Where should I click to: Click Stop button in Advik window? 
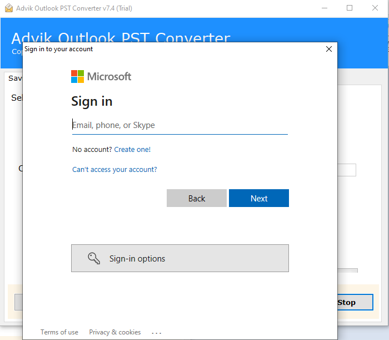pyautogui.click(x=355, y=302)
